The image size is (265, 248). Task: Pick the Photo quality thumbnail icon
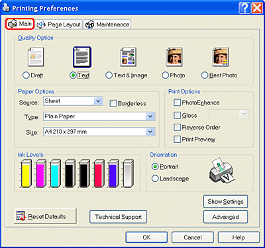click(x=174, y=57)
